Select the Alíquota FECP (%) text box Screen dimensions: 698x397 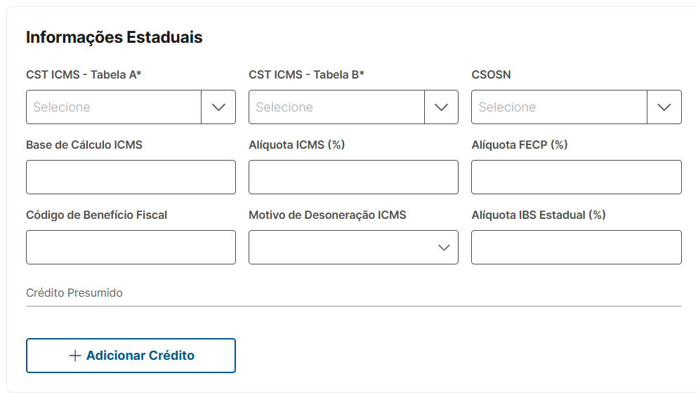[576, 177]
